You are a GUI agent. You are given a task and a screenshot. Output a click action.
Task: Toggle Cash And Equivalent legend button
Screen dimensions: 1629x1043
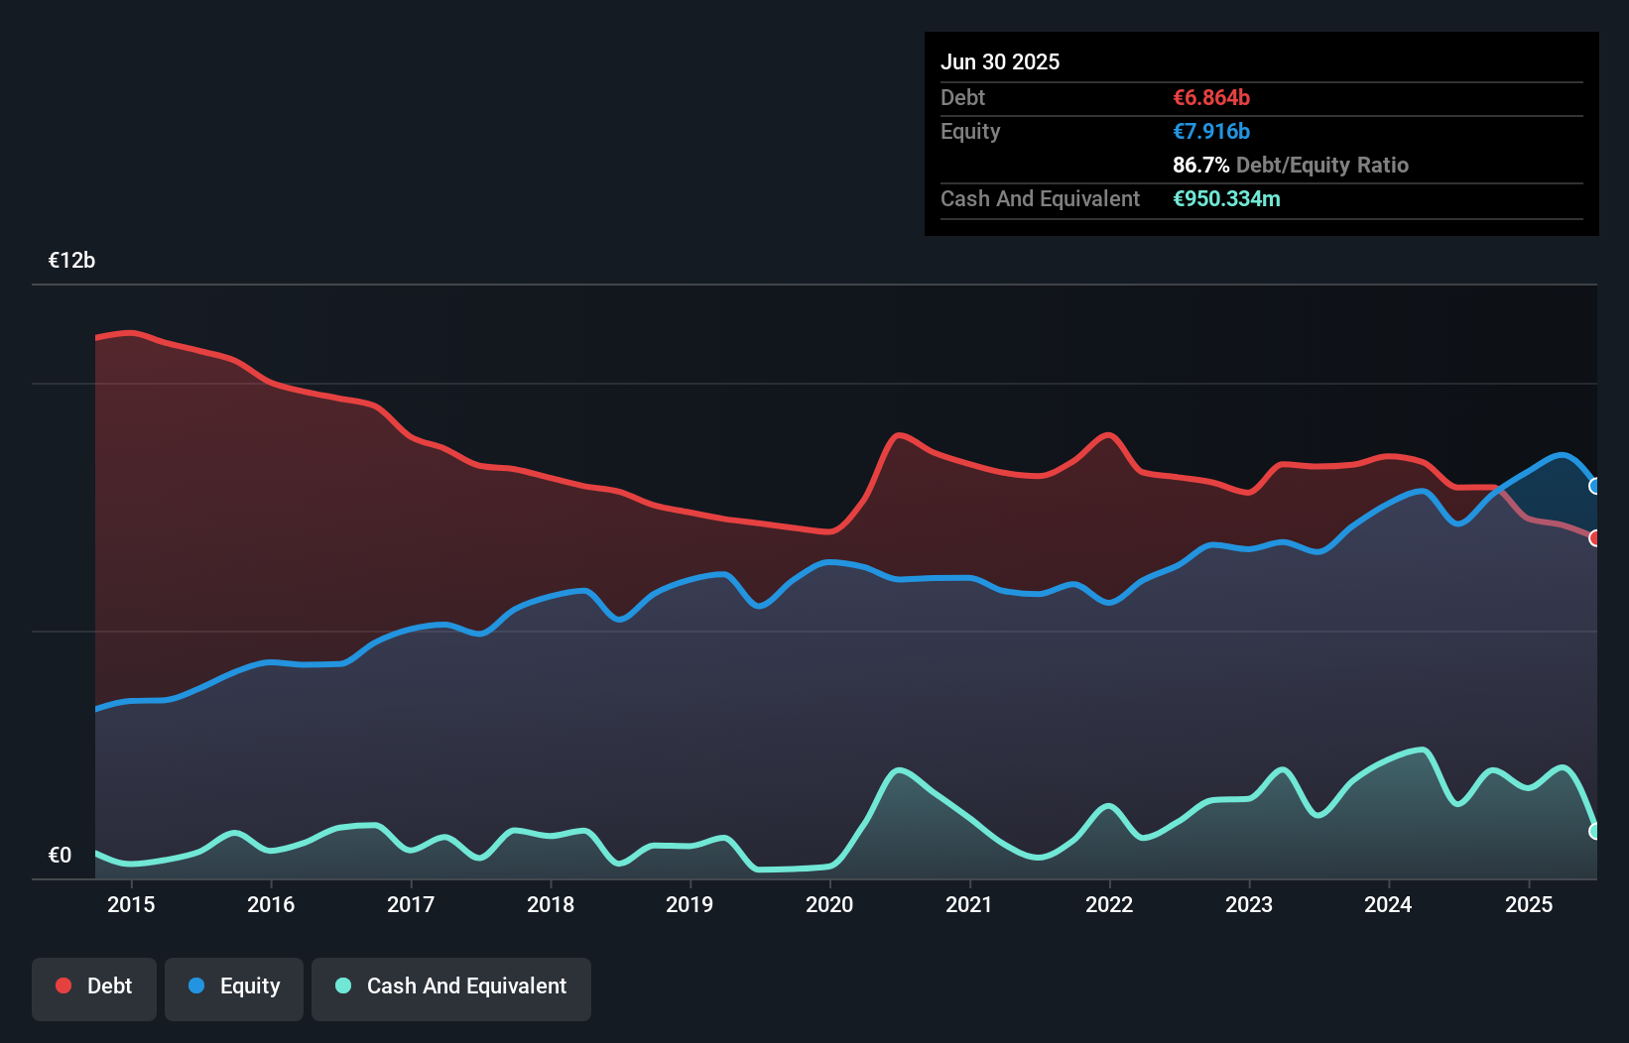451,987
